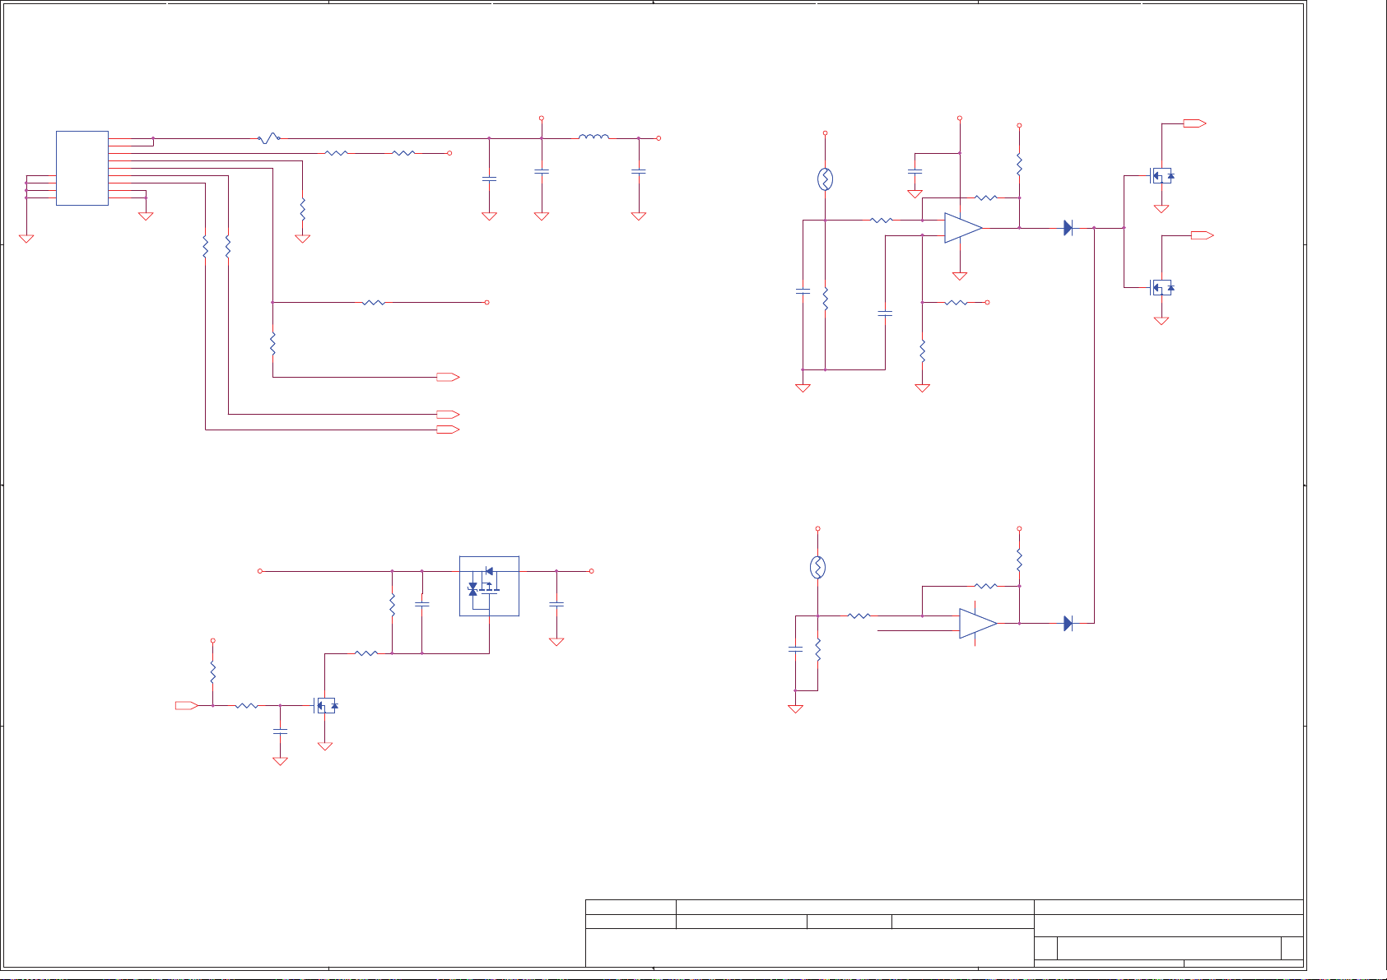
Task: Select the capacitor right of the inductor
Action: coord(638,172)
